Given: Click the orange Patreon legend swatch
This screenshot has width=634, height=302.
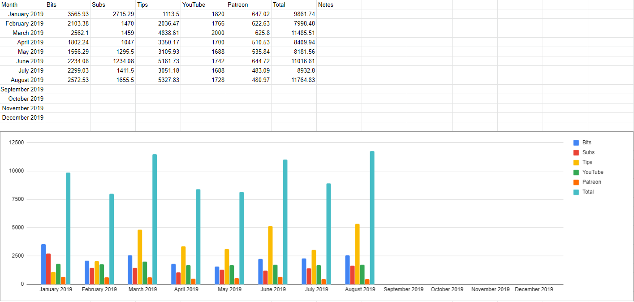Looking at the screenshot, I should 576,182.
